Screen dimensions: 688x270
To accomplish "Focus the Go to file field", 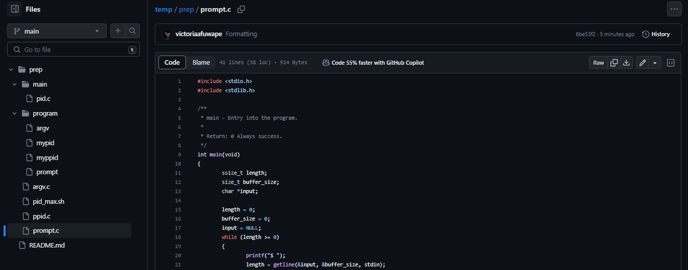I will (73, 50).
